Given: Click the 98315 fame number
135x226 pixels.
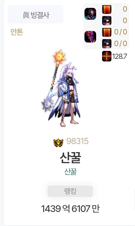Looking at the screenshot, I should [x=77, y=141].
